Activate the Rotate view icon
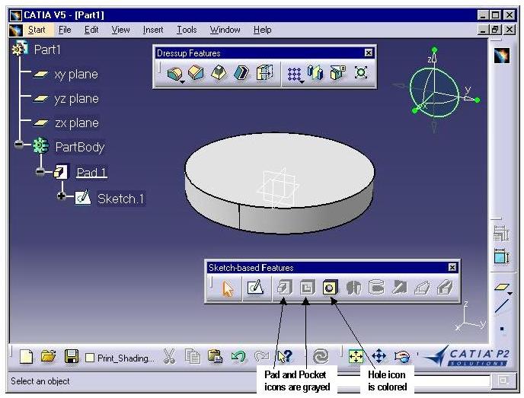The width and height of the screenshot is (524, 398). coord(401,357)
